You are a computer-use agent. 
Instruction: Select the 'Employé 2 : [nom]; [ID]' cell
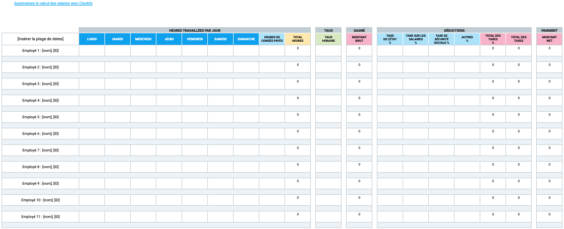coord(40,67)
